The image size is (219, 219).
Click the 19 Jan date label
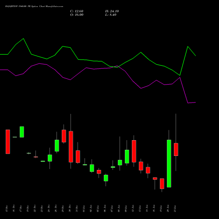click(161, 208)
